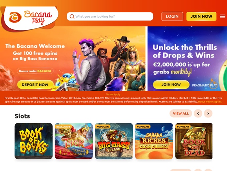Screen dimensions: 227x171
Task: Open Thor The Trials of Asgard game
Action: point(74,141)
